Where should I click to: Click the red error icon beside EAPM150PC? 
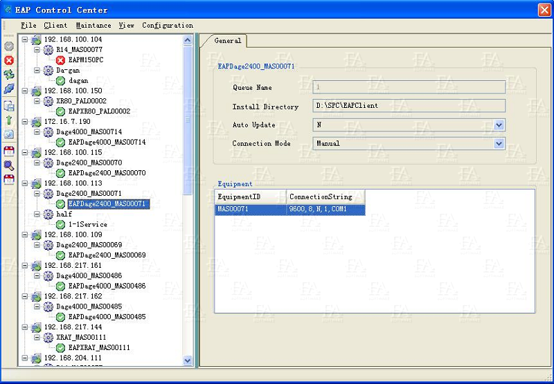tap(60, 60)
